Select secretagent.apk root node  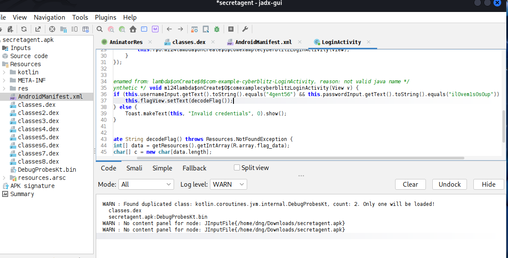pos(28,40)
